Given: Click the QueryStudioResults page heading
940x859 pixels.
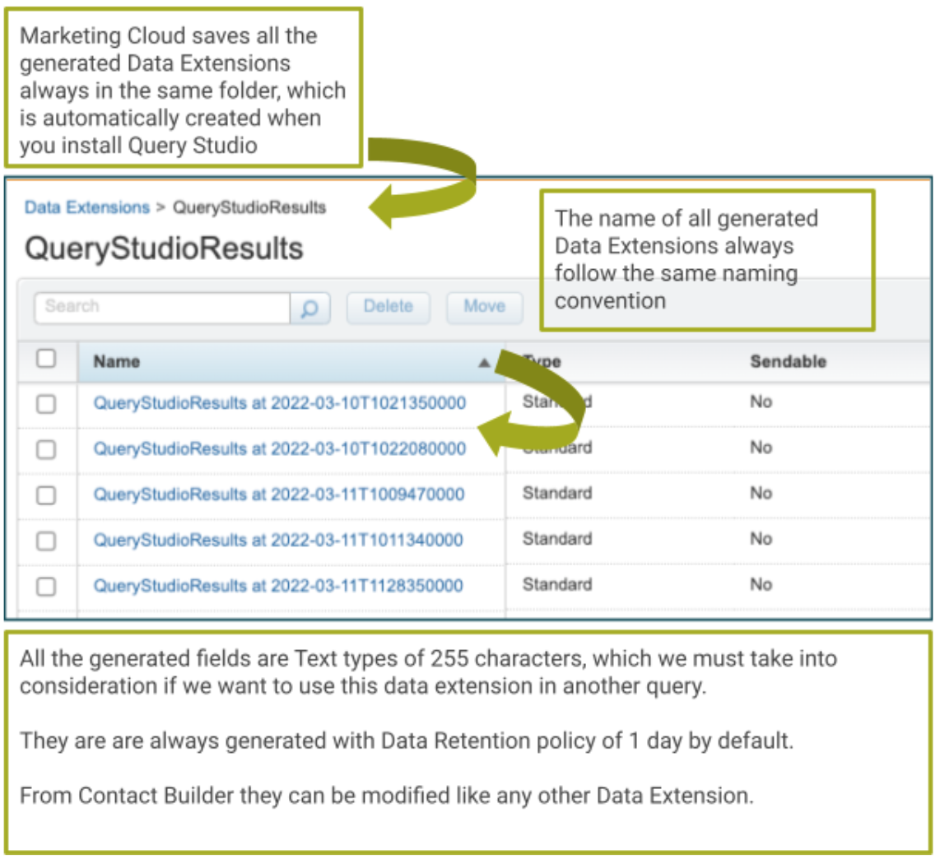Looking at the screenshot, I should pos(164,248).
